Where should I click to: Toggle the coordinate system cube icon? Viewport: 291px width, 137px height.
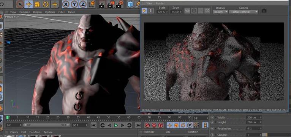[92, 4]
